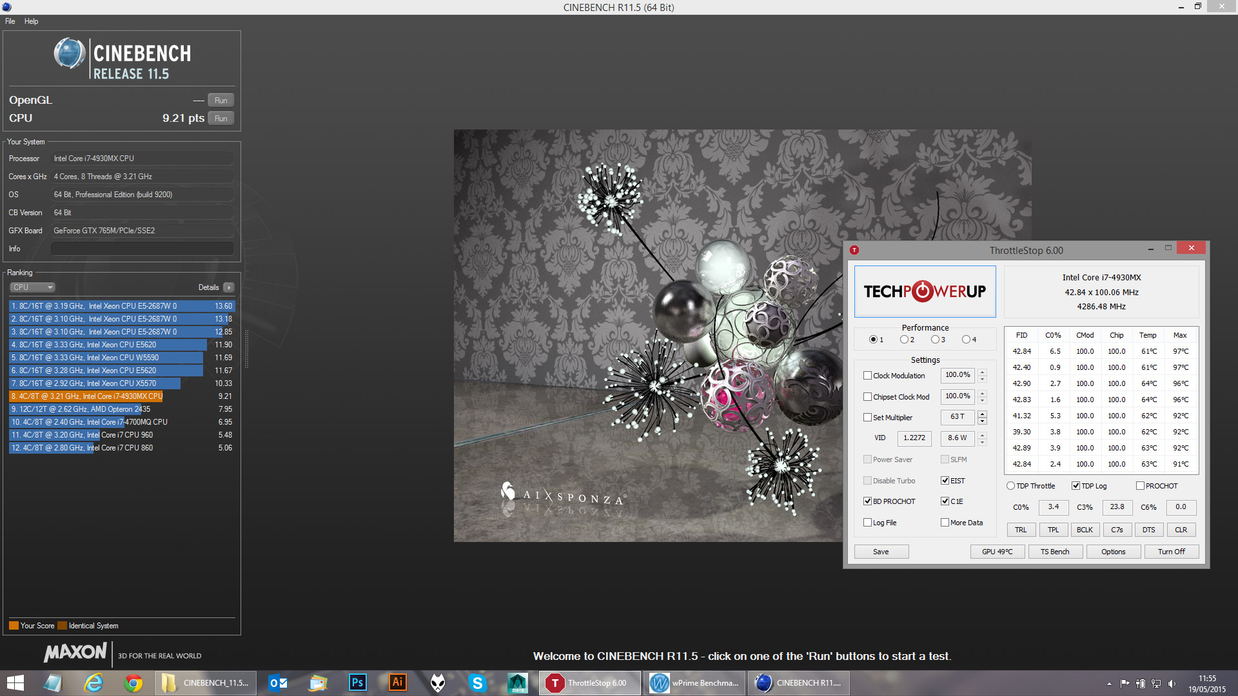
Task: Click the TPL button
Action: tap(1053, 530)
